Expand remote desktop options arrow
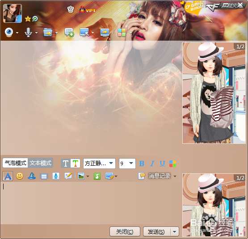 pyautogui.click(x=92, y=33)
